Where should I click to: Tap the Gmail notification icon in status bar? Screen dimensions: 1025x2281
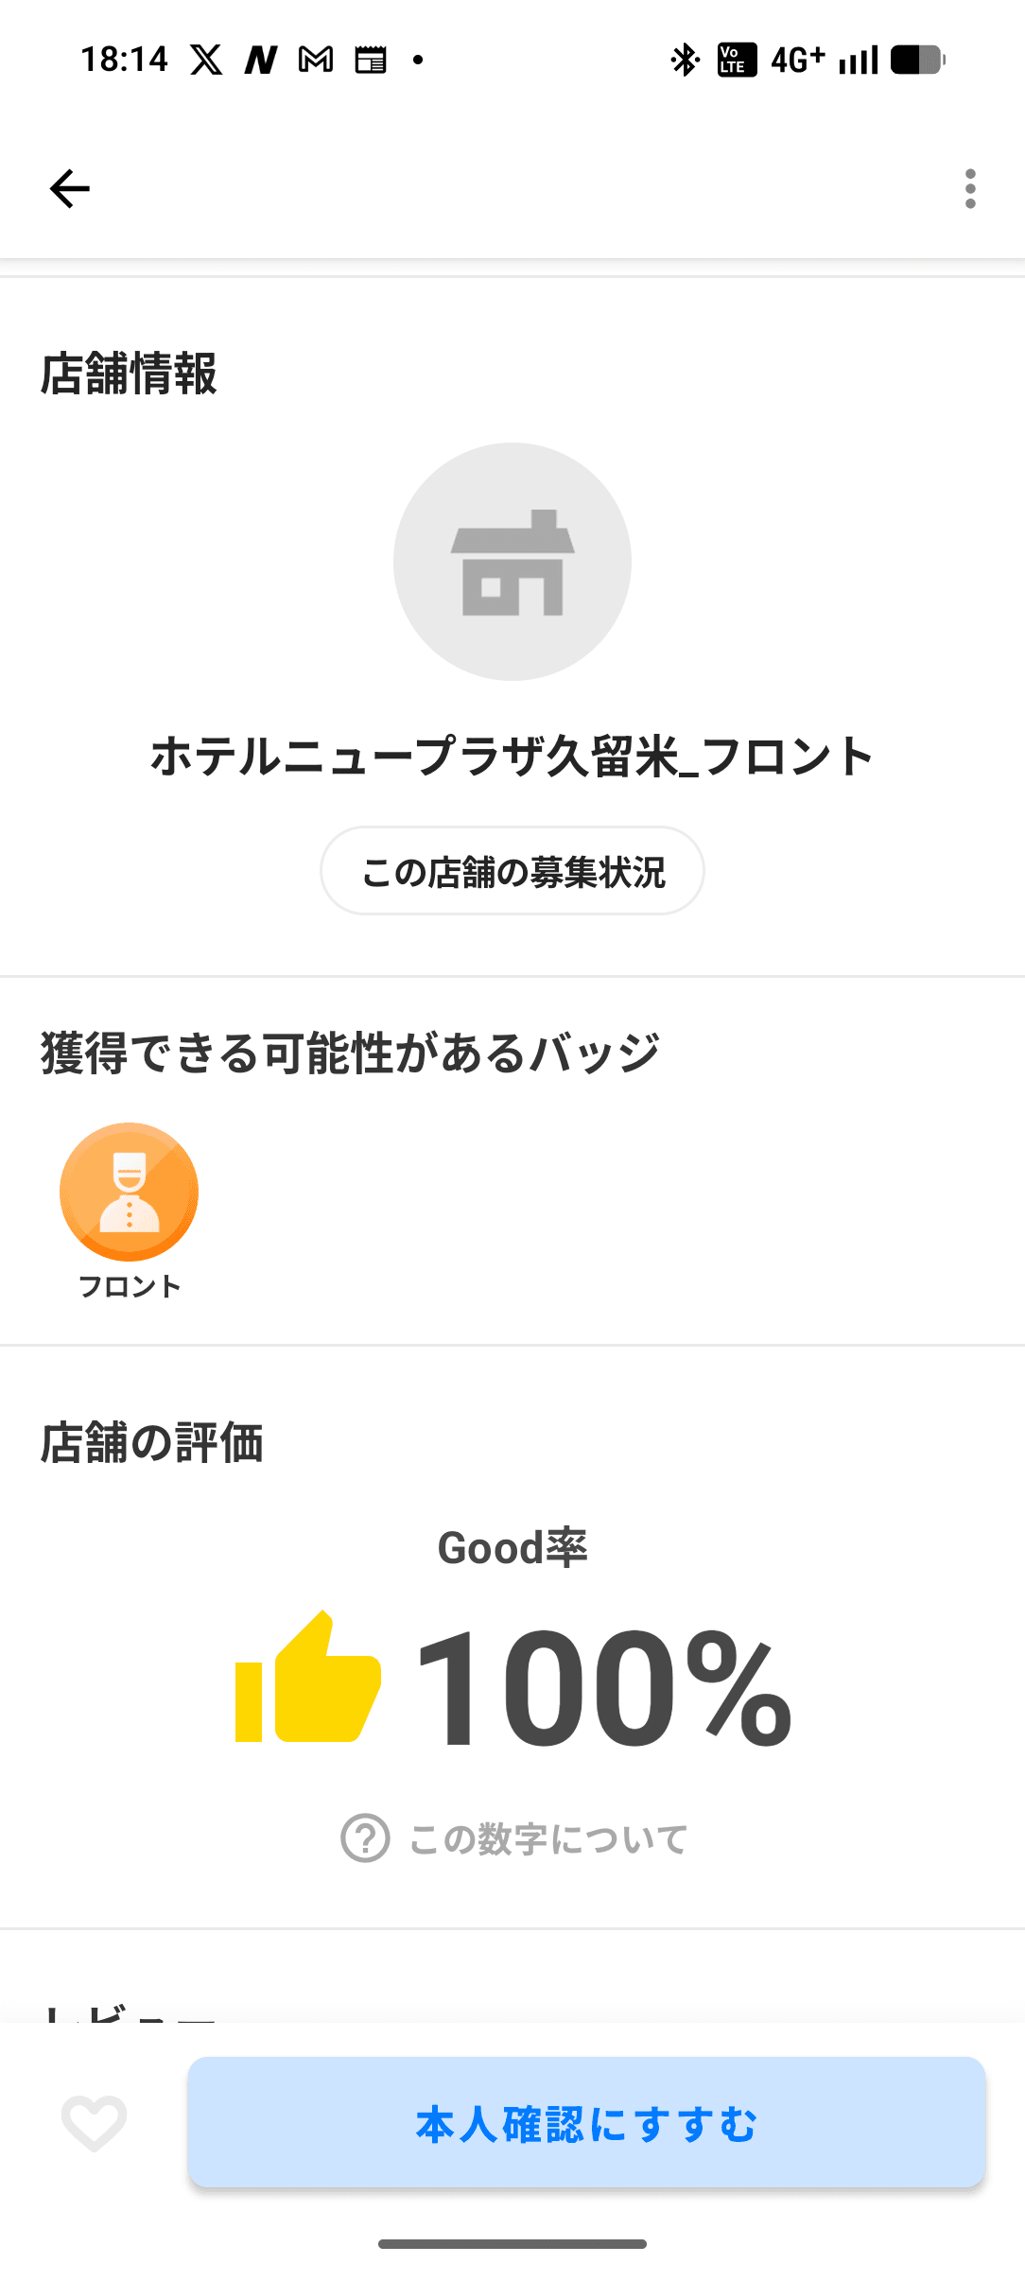pyautogui.click(x=316, y=60)
